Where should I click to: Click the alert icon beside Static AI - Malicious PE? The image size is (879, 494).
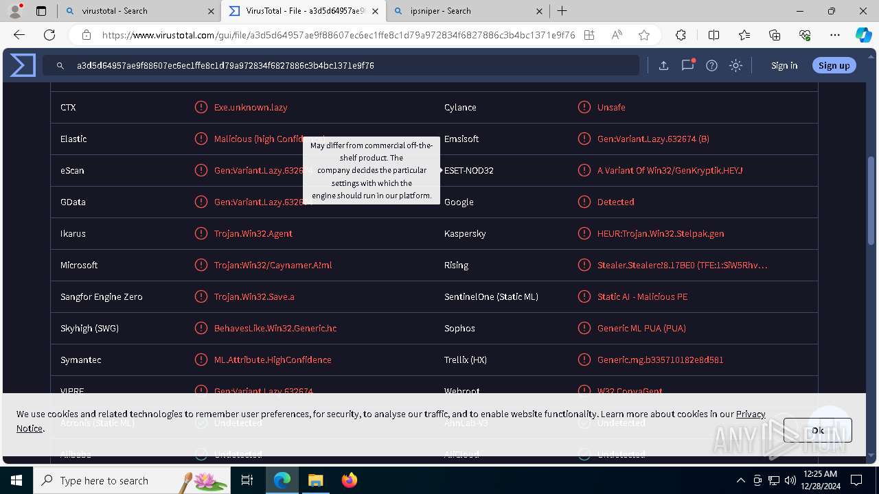click(584, 296)
